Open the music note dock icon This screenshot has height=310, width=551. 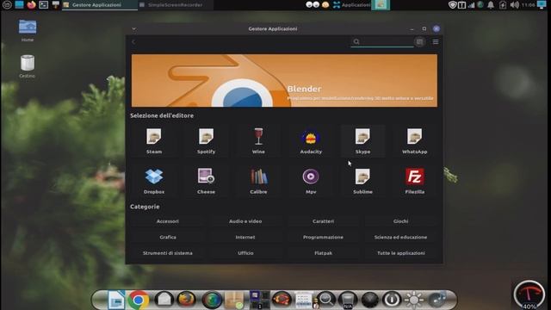point(437,300)
